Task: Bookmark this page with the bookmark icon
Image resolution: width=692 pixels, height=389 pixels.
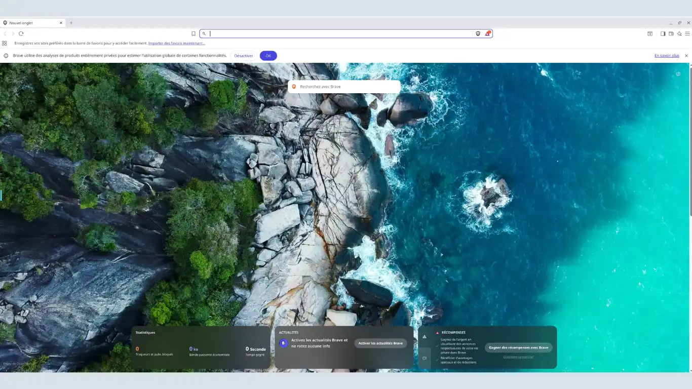Action: (x=194, y=33)
